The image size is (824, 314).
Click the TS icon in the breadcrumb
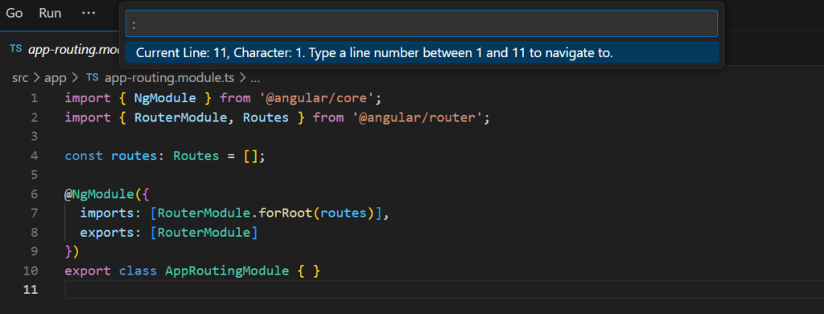point(92,78)
